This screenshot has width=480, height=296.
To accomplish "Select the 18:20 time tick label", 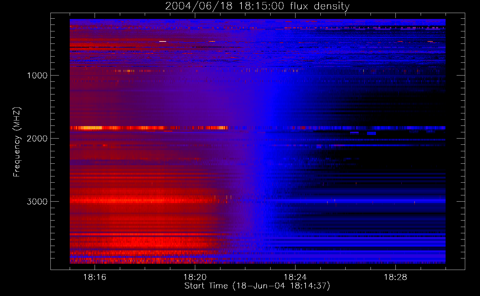I will (195, 277).
